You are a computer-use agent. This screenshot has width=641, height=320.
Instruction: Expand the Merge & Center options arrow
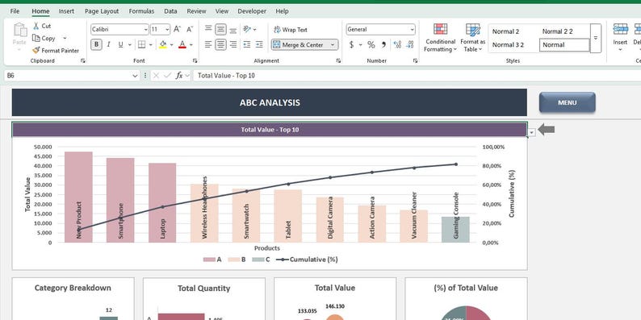coord(333,45)
